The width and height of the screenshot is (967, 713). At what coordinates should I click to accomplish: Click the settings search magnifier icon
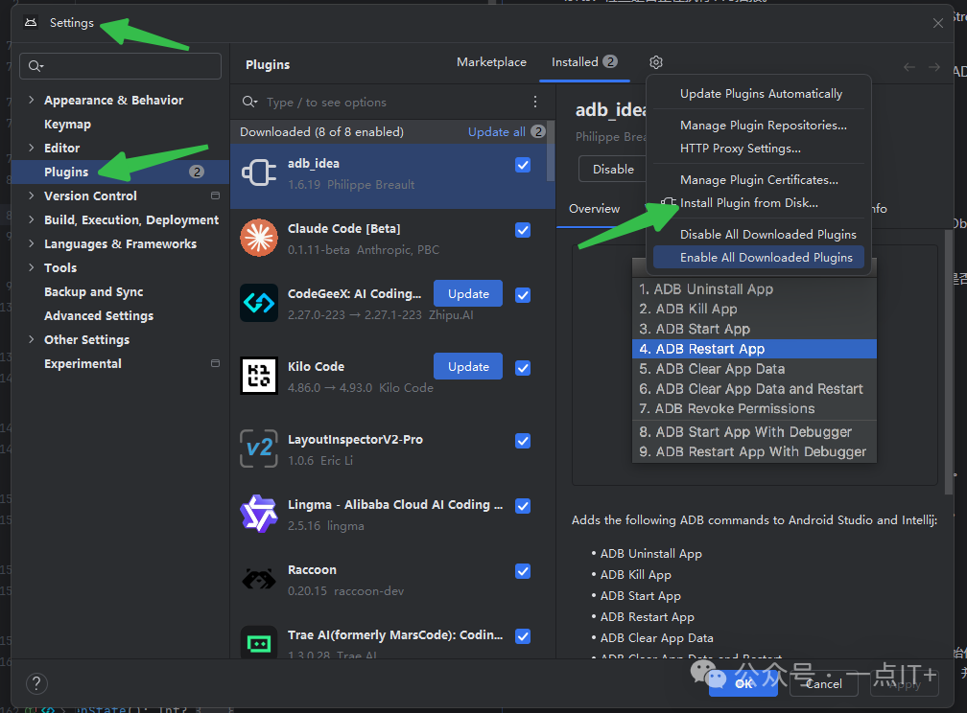click(35, 66)
